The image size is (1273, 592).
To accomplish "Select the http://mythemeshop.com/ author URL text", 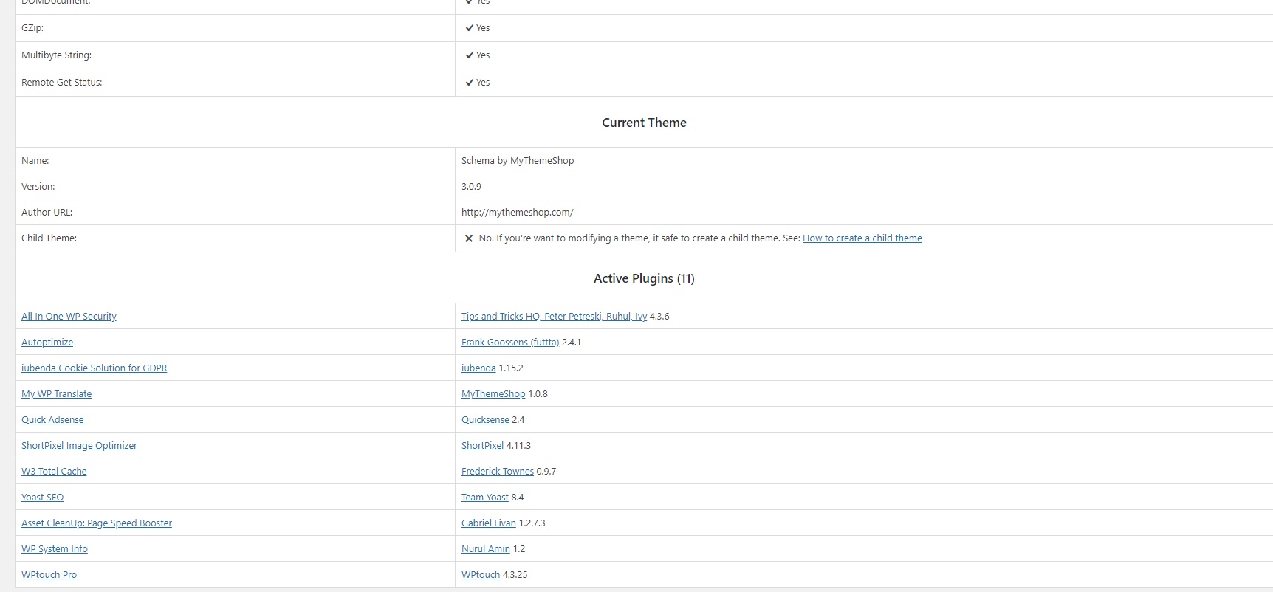I will coord(518,213).
